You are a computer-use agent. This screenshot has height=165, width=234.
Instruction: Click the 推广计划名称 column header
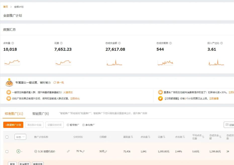[x=41, y=137]
